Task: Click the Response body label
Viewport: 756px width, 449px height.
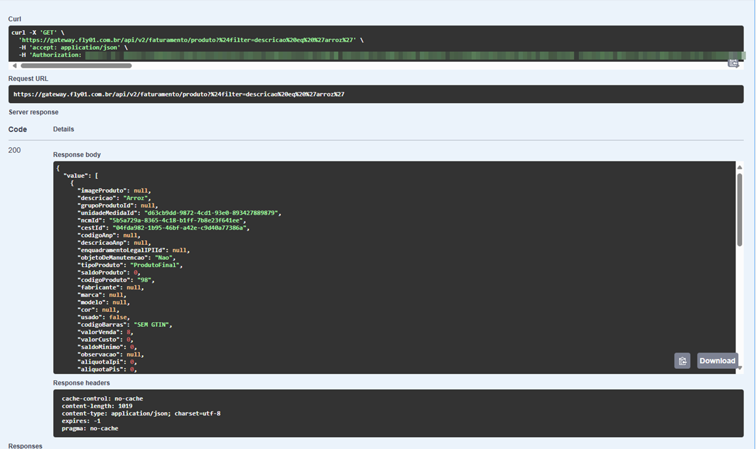Action: click(77, 154)
